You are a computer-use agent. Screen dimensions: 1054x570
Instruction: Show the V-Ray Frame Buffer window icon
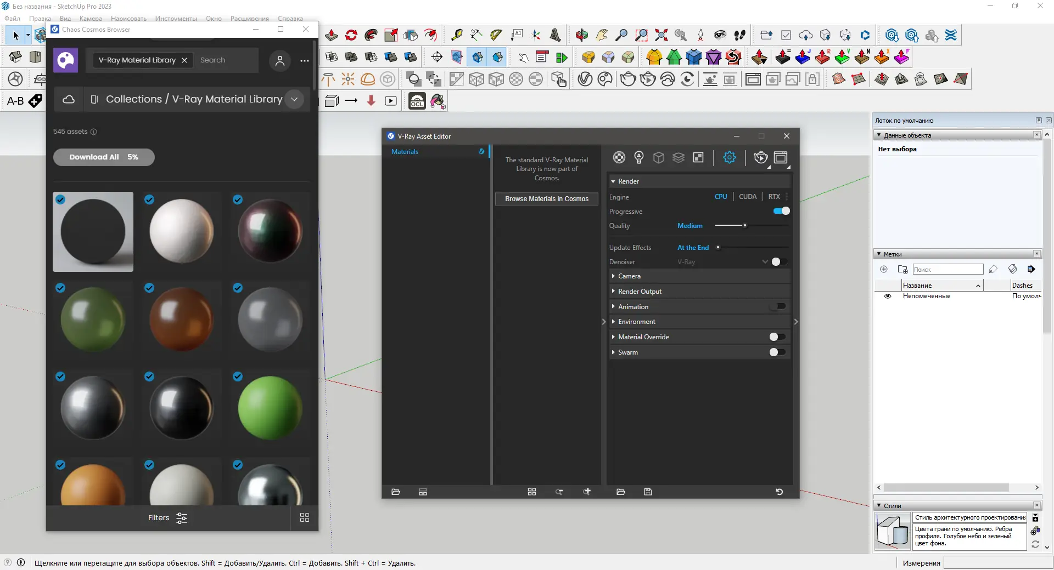click(x=781, y=158)
